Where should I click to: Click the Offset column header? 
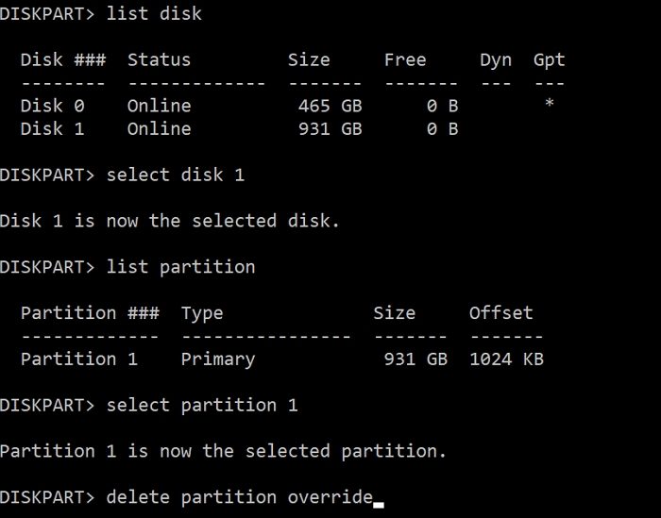pyautogui.click(x=500, y=313)
